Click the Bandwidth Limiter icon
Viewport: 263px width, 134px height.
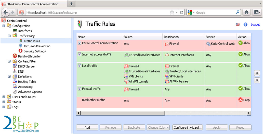tap(15, 56)
